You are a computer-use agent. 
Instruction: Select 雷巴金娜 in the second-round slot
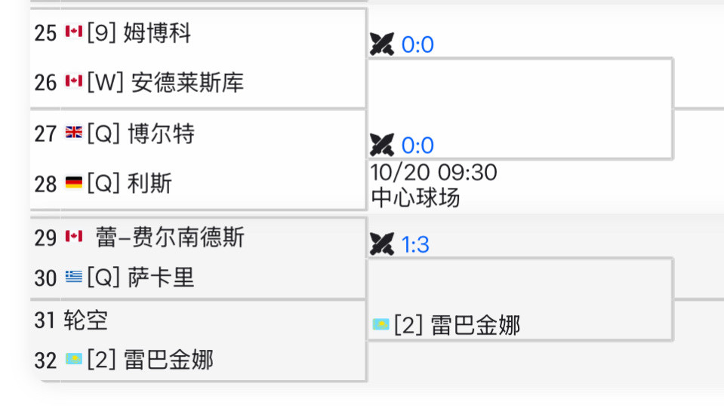coord(475,325)
